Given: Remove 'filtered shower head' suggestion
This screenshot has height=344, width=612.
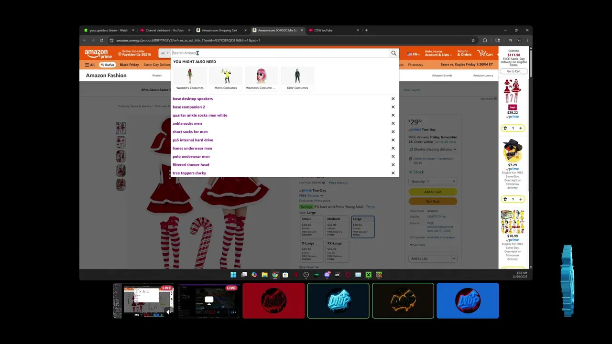Looking at the screenshot, I should click(x=393, y=165).
